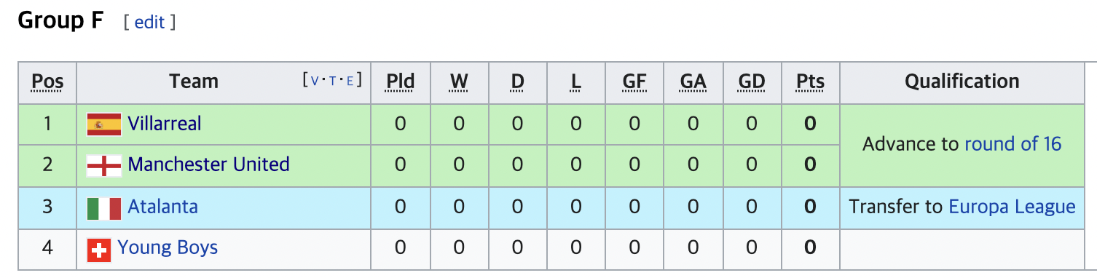Image resolution: width=1097 pixels, height=278 pixels.
Task: Click the England flag icon beside Manchester United
Action: point(104,166)
